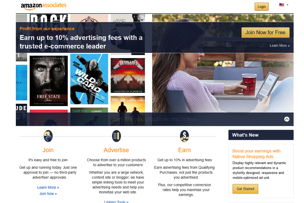Click the Amazon Associates logo
Viewport: 304px width, 203px height.
(x=44, y=6)
